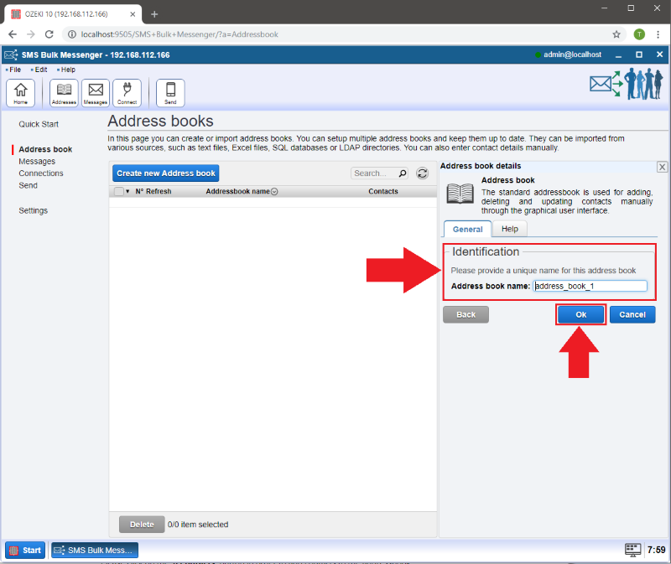Open the Windows-style Start button
Image resolution: width=671 pixels, height=564 pixels.
pyautogui.click(x=25, y=550)
